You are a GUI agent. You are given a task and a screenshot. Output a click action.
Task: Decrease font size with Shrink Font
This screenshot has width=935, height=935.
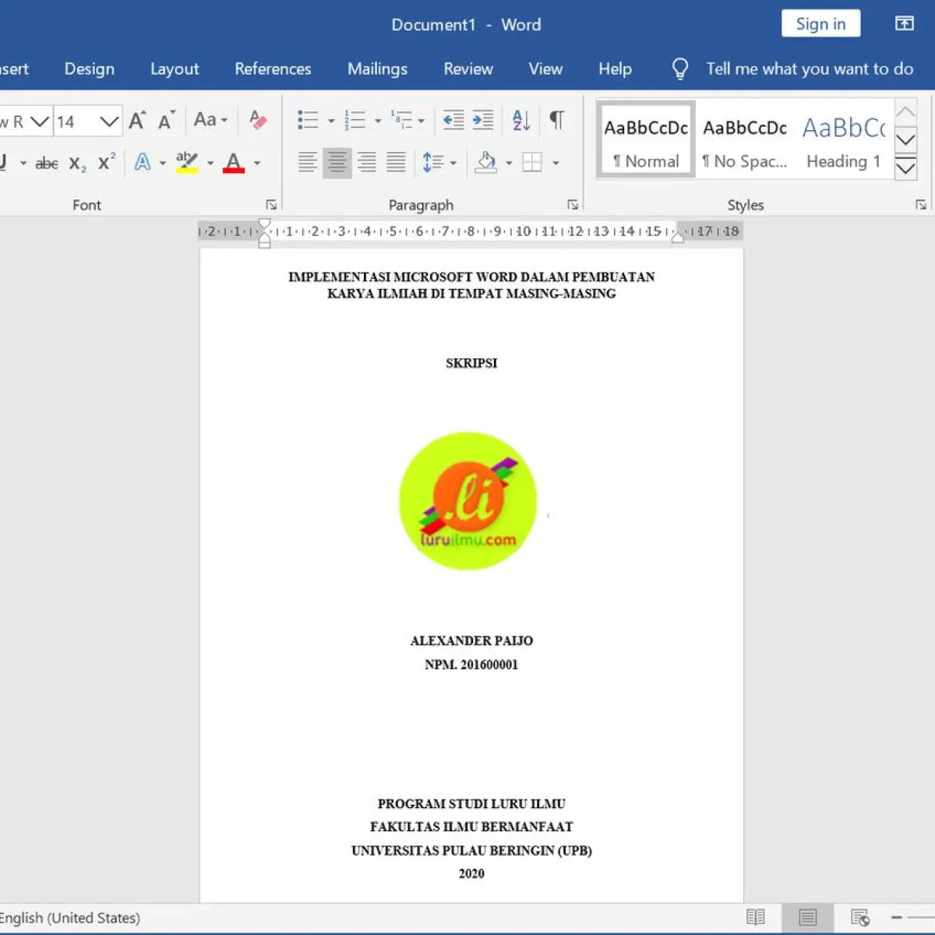[166, 121]
